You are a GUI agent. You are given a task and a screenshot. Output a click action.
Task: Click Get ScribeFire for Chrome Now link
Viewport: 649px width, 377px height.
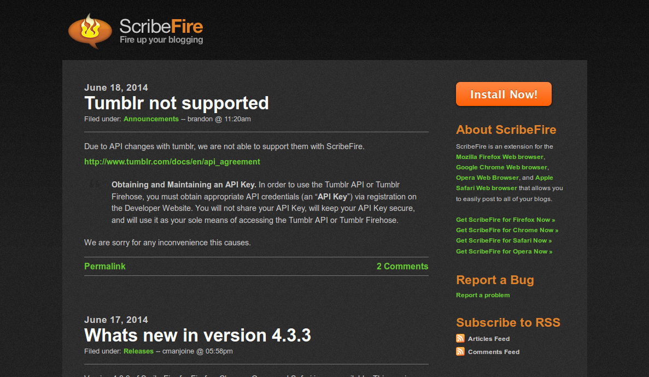pyautogui.click(x=507, y=230)
